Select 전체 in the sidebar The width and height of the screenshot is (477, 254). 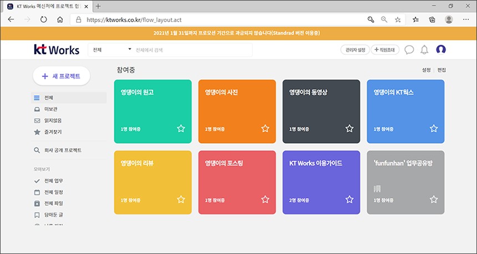tap(69, 98)
